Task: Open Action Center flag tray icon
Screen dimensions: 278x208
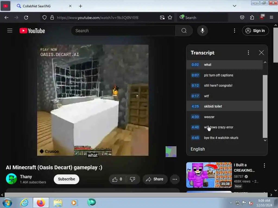Action: [244, 203]
